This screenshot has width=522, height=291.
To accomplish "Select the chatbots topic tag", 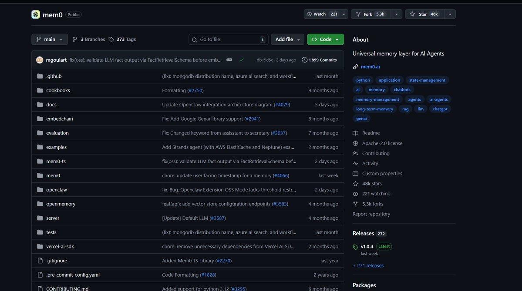I will point(402,90).
